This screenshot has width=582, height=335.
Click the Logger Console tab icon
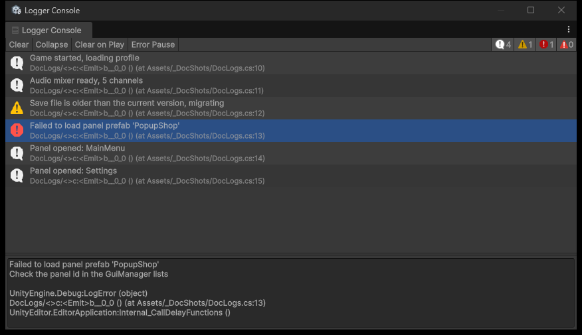[15, 31]
